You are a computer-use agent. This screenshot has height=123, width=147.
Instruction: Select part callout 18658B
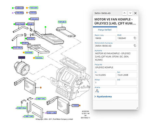[29, 53]
